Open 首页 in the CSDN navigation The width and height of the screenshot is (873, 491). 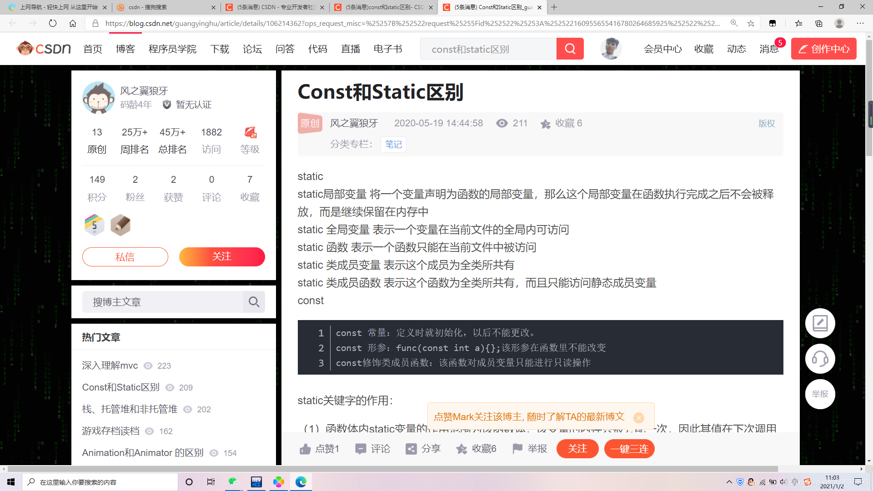point(93,49)
